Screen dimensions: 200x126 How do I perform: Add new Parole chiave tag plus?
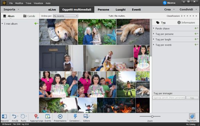click(196, 29)
